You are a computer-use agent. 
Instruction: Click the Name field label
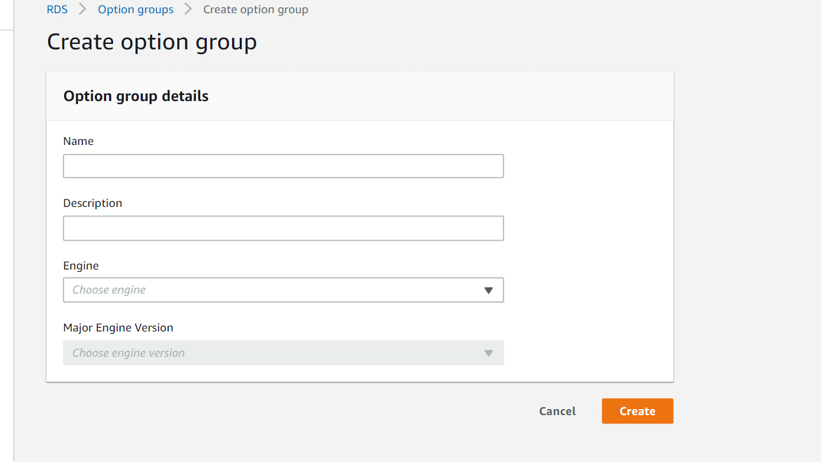[x=78, y=141]
